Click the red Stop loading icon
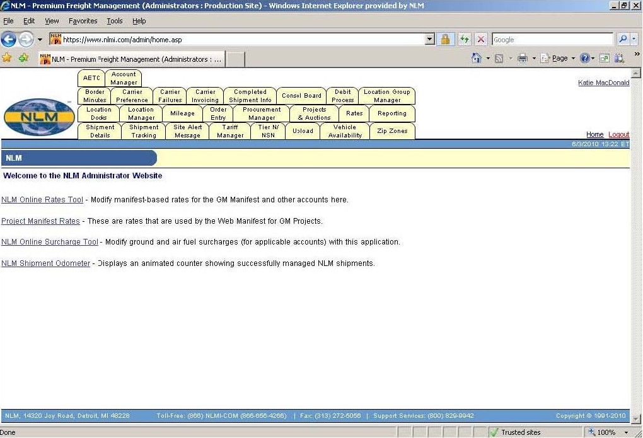Screen dimensions: 643x438 pyautogui.click(x=481, y=39)
